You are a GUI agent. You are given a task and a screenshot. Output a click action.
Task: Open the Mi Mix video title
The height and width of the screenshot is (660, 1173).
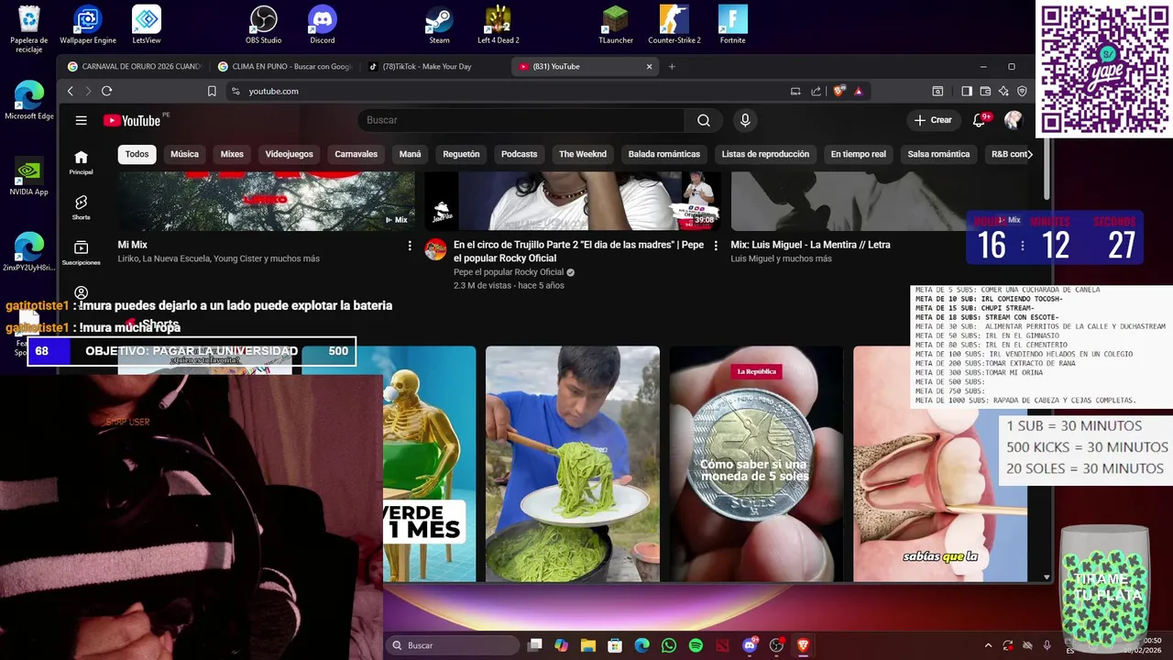tap(133, 245)
